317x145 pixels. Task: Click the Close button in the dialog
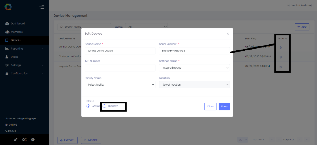pos(211,106)
